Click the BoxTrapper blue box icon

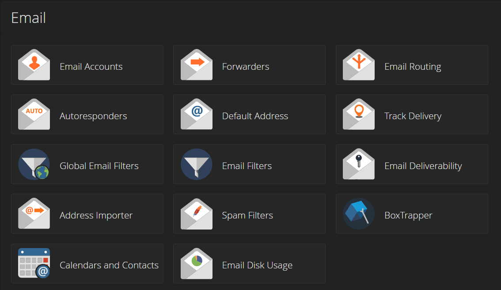click(359, 214)
